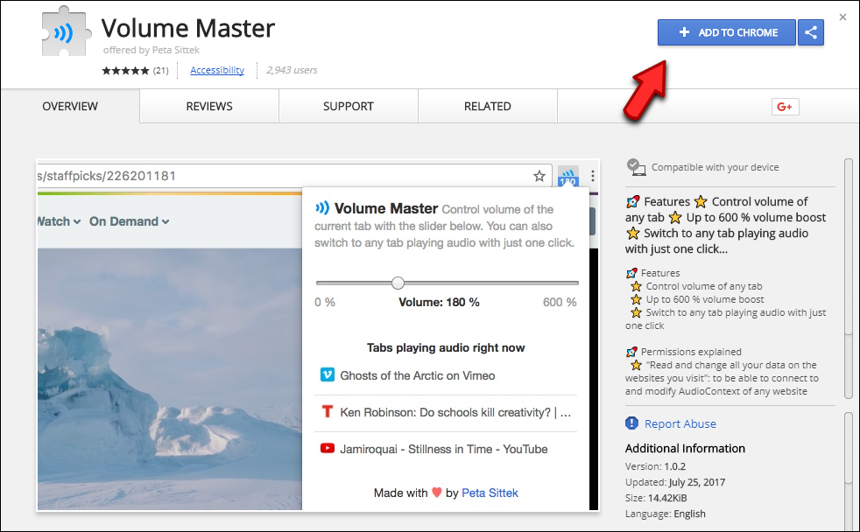Click the (21) ratings count
Viewport: 860px width, 532px height.
coord(160,70)
